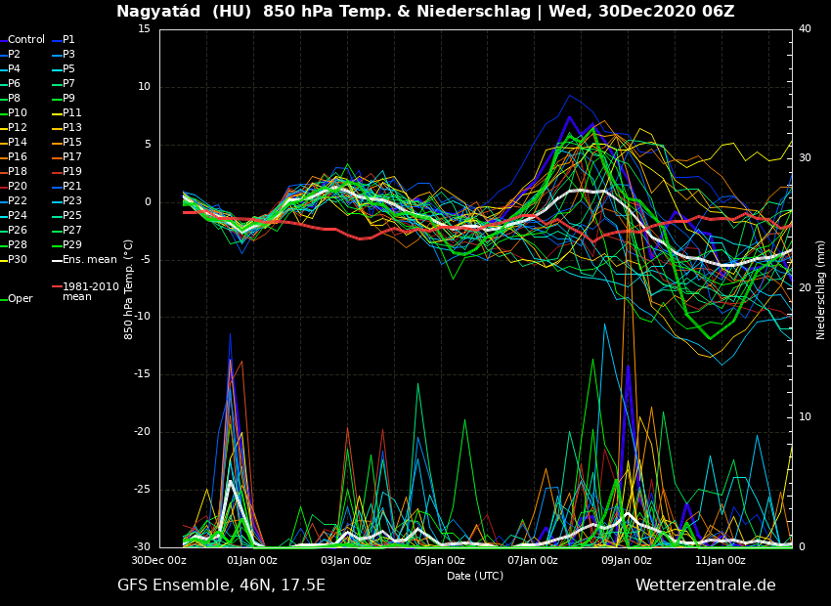Click the 09Jan 00z date tick label
The height and width of the screenshot is (606, 831).
[627, 561]
